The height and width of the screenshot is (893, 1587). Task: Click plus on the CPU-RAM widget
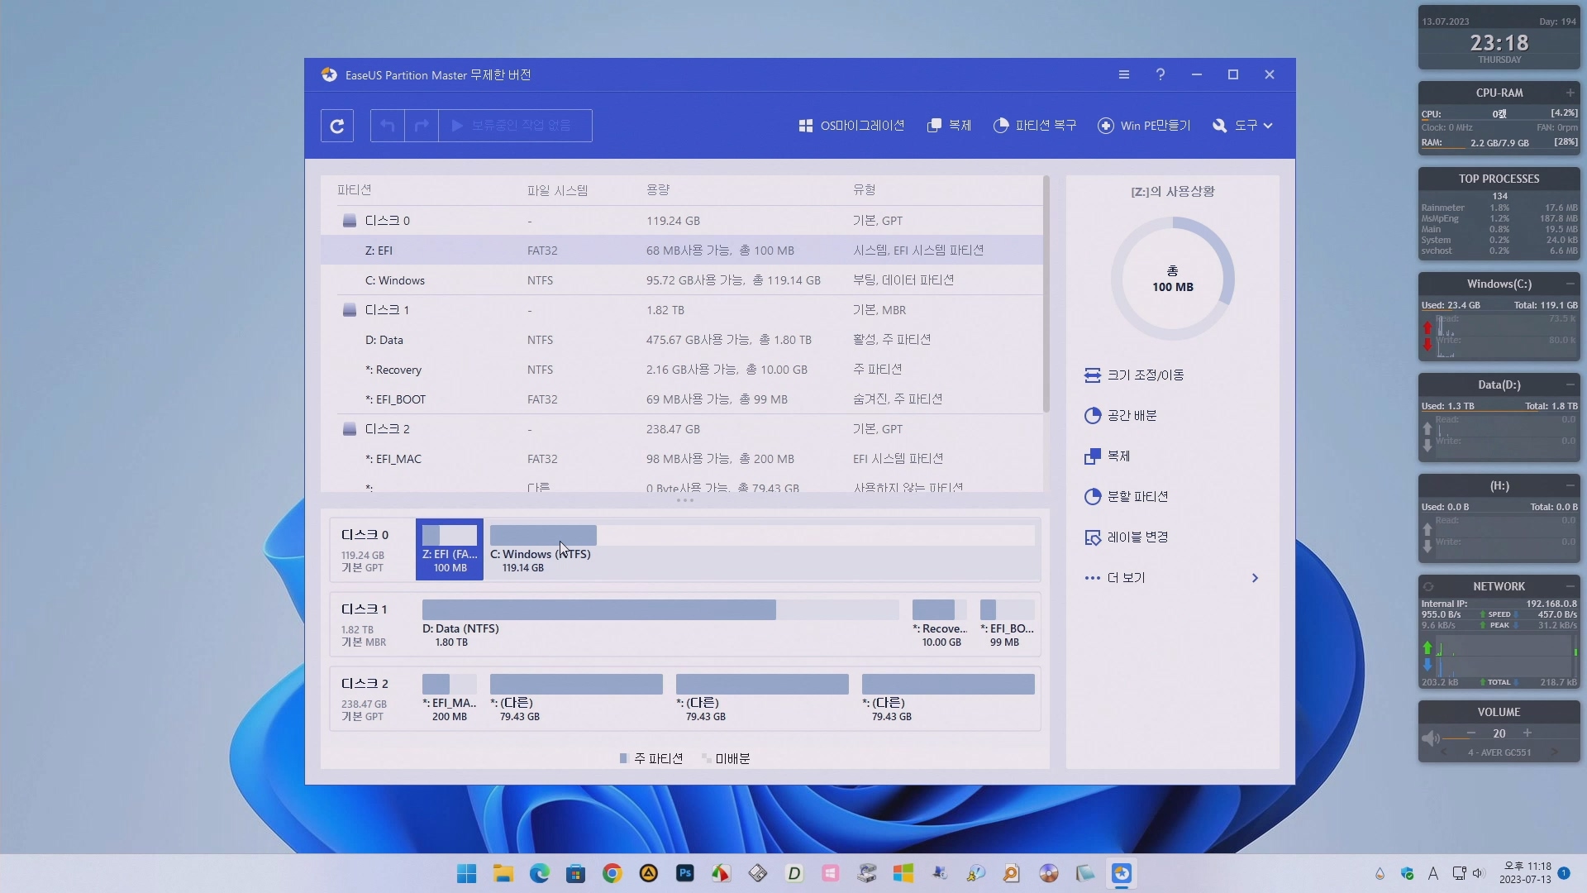pyautogui.click(x=1570, y=93)
